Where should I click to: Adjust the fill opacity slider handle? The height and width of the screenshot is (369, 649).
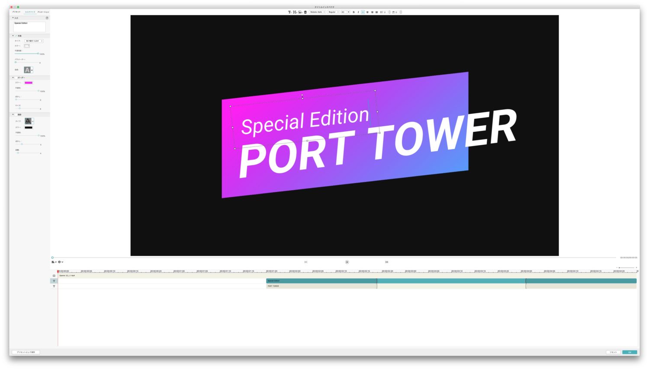[x=38, y=53]
